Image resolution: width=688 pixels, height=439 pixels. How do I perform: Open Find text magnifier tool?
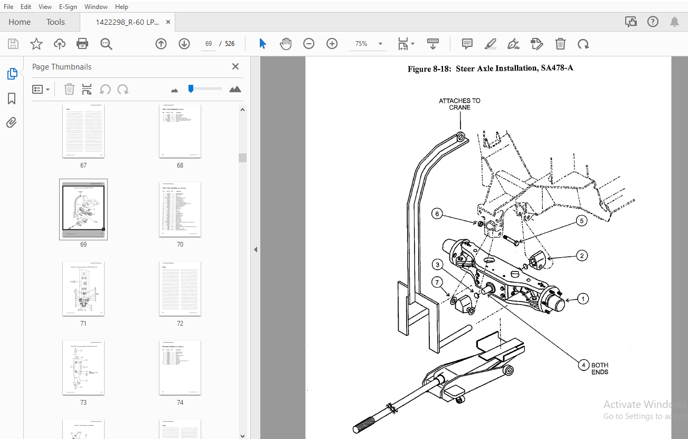click(106, 44)
